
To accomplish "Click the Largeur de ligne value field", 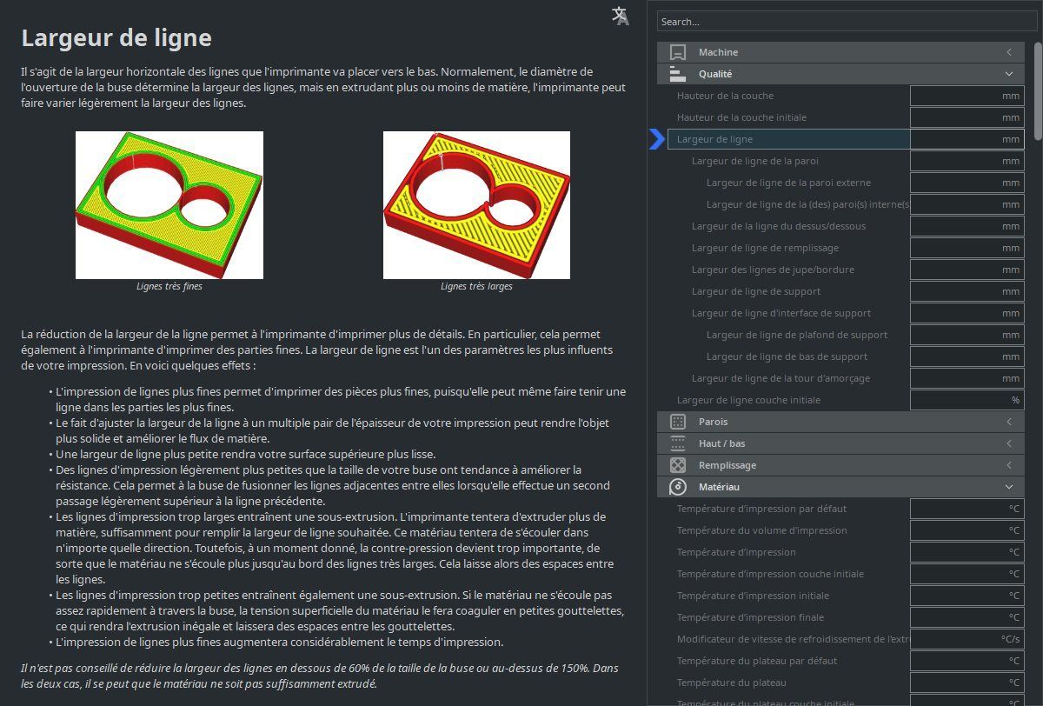I will coord(967,139).
